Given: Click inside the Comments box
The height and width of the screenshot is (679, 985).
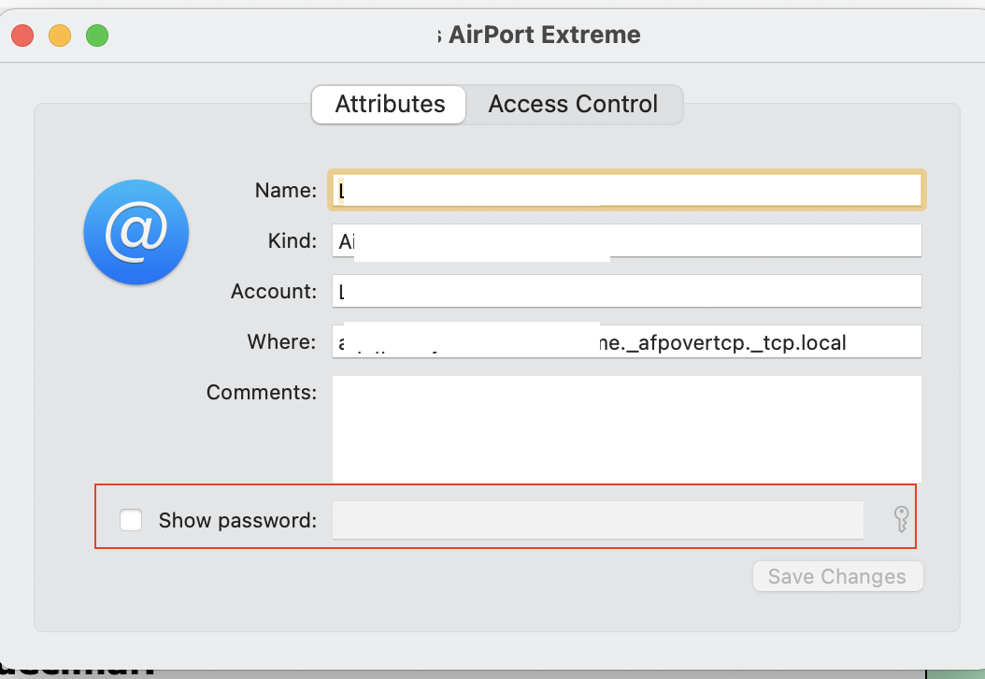Looking at the screenshot, I should (x=626, y=426).
